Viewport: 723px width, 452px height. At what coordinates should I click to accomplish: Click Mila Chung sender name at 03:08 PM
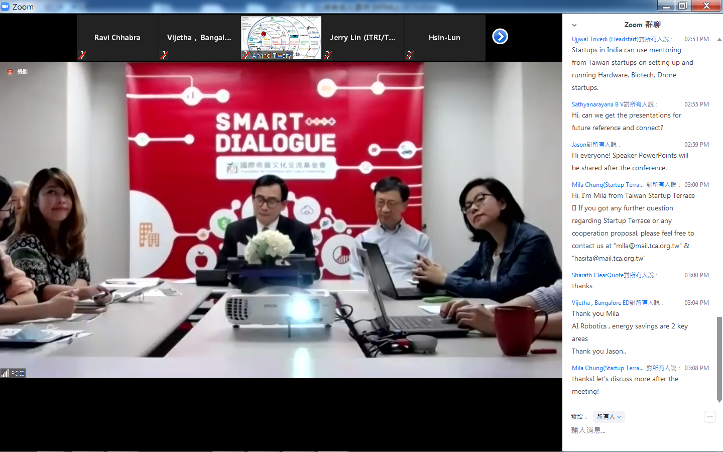click(x=608, y=368)
